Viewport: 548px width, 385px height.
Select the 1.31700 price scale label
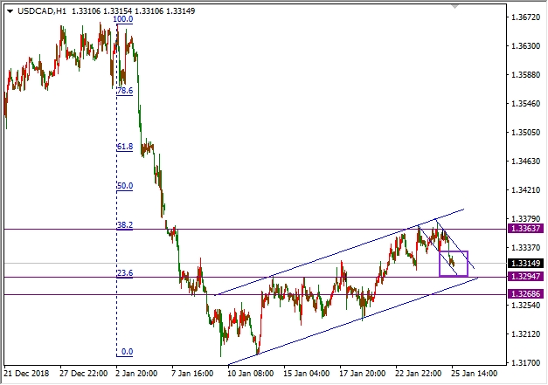tap(526, 361)
